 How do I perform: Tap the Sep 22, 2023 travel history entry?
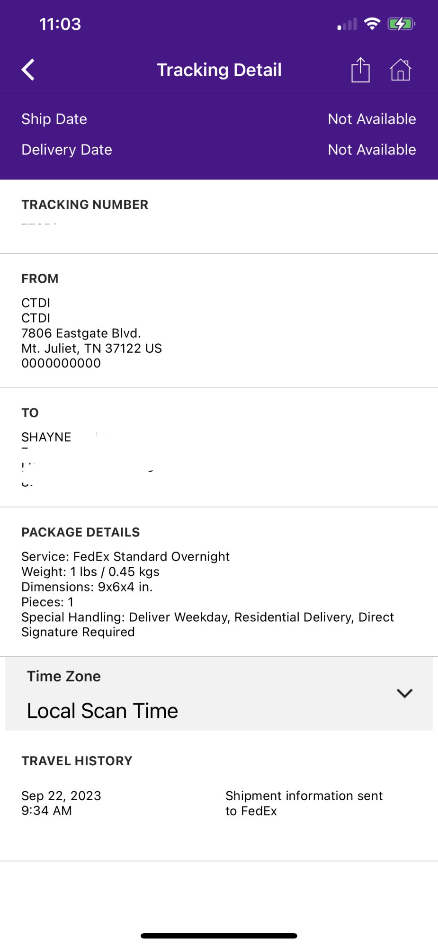click(61, 803)
